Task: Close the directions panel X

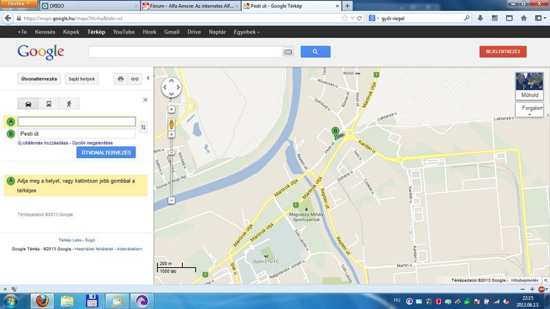Action: pyautogui.click(x=145, y=100)
